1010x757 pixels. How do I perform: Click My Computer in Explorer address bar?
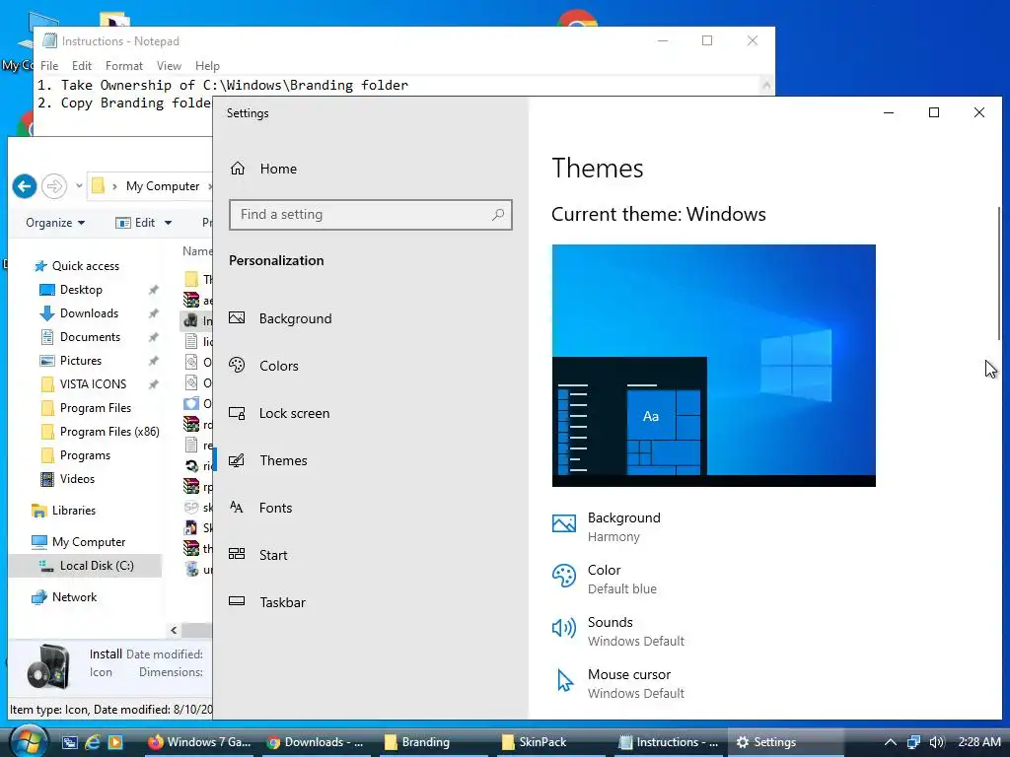pos(163,186)
